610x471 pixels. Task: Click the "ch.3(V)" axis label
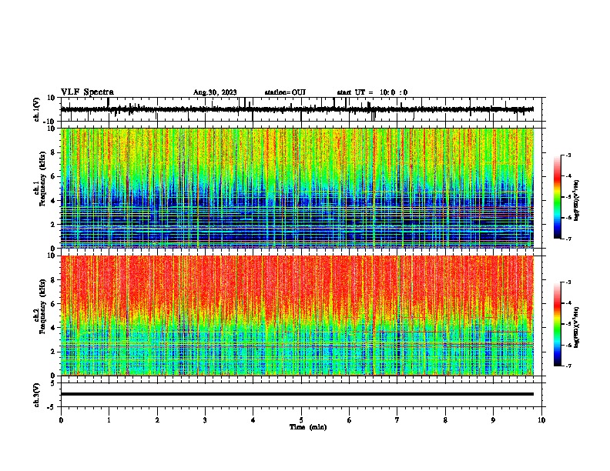point(37,395)
